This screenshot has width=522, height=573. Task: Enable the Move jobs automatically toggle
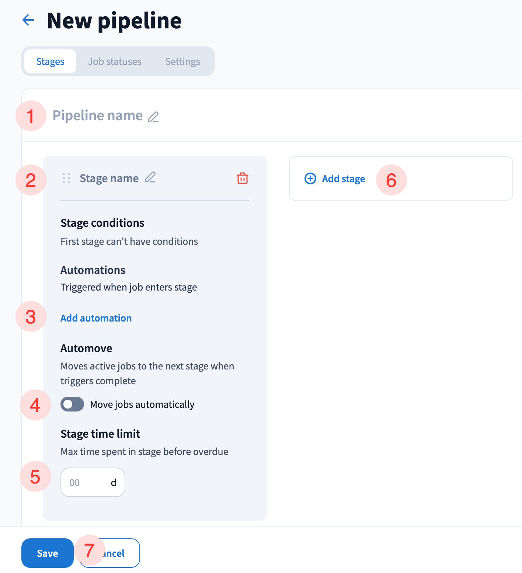click(x=72, y=404)
